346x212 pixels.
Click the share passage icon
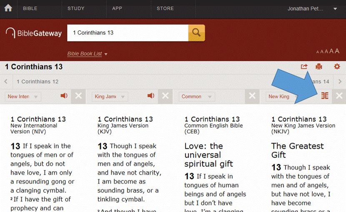[x=304, y=67]
